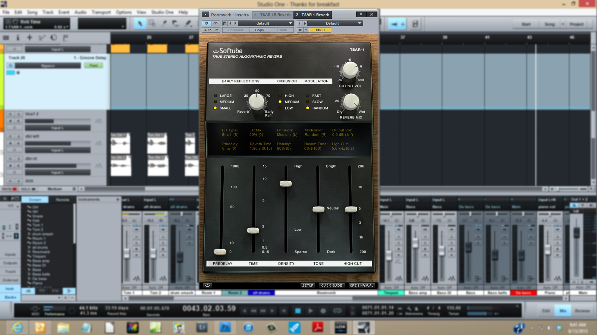Open the TSAR-1 manual
Image resolution: width=597 pixels, height=335 pixels.
pyautogui.click(x=361, y=285)
